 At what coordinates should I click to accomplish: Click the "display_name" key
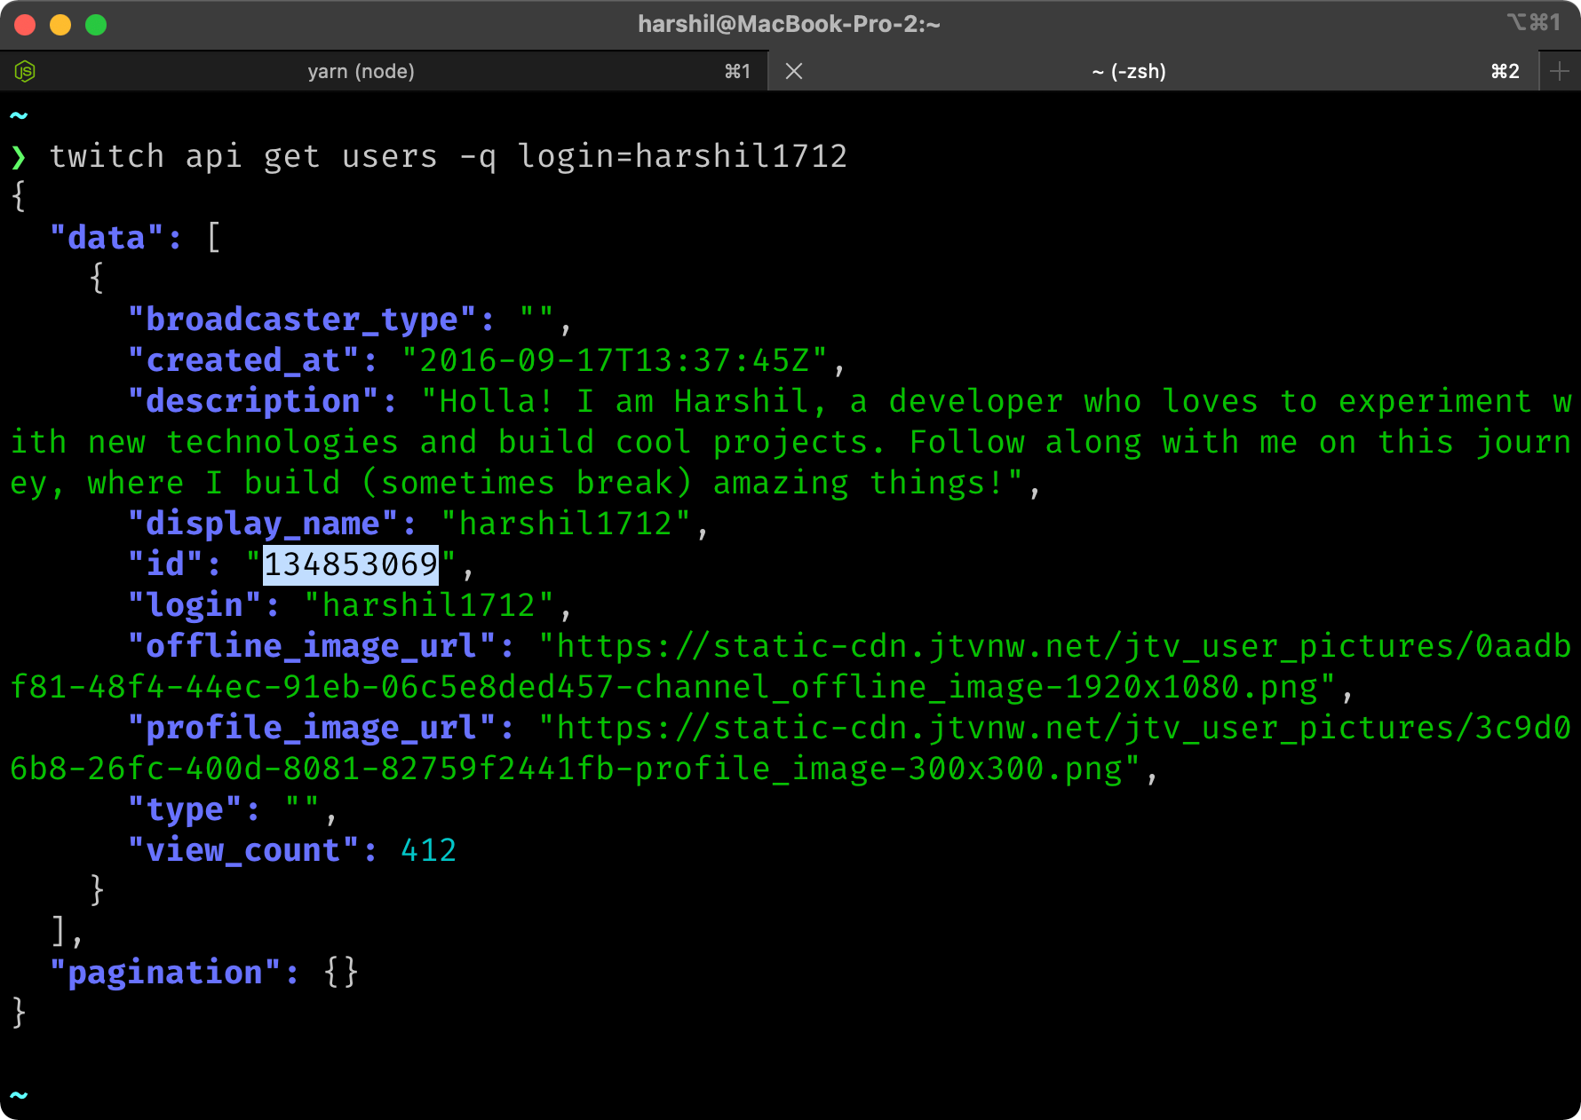(264, 524)
